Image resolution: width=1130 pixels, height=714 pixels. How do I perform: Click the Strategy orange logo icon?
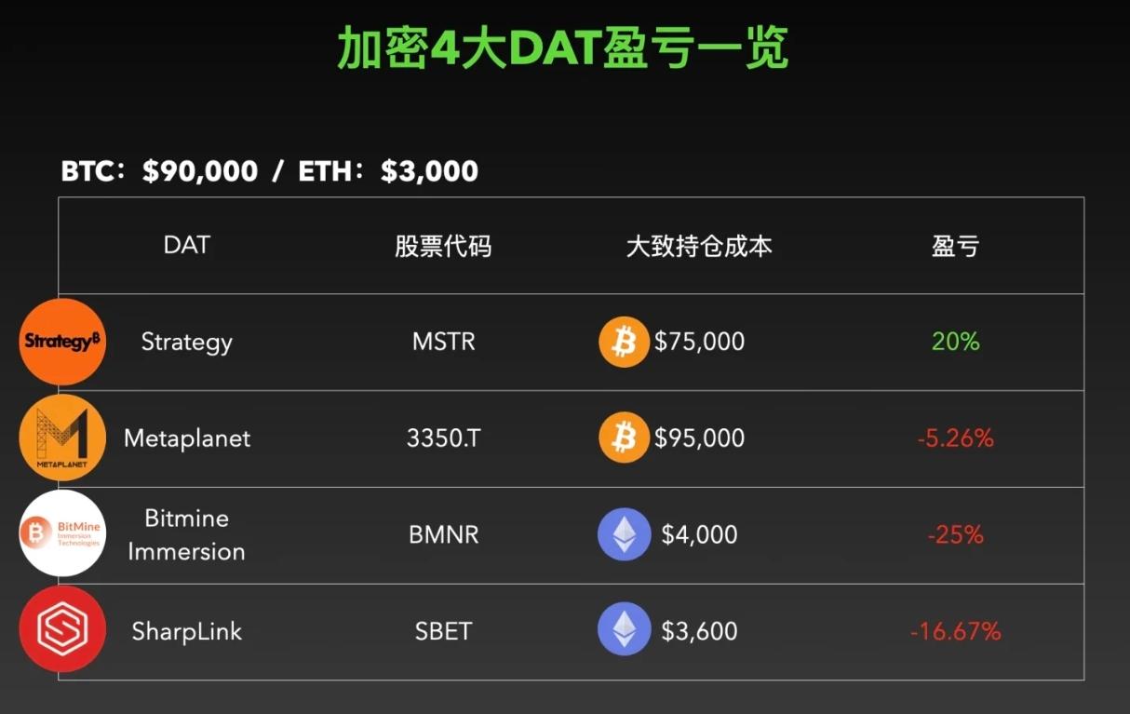click(62, 342)
